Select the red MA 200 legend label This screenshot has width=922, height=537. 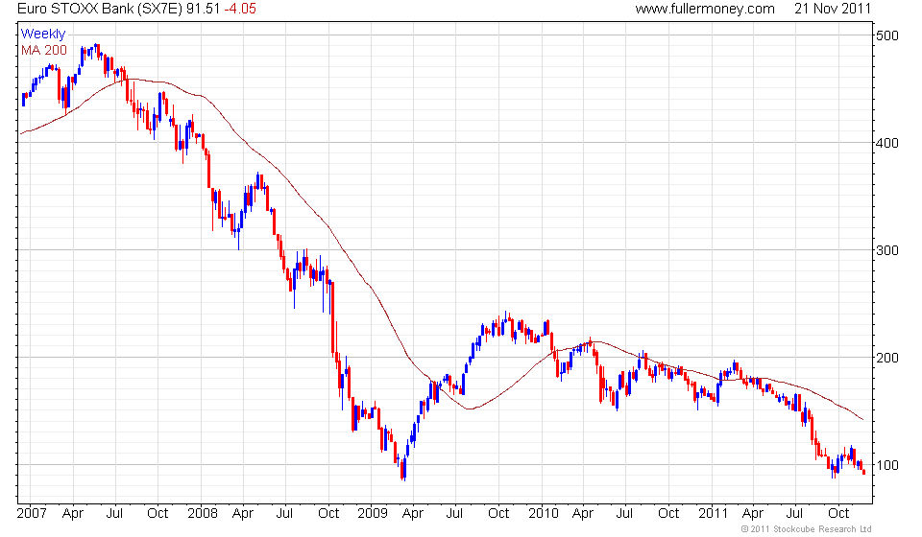click(x=44, y=51)
